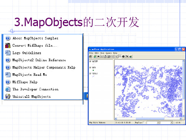Click the Print icon in moView toolbar
The height and width of the screenshot is (140, 186).
pyautogui.click(x=90, y=56)
